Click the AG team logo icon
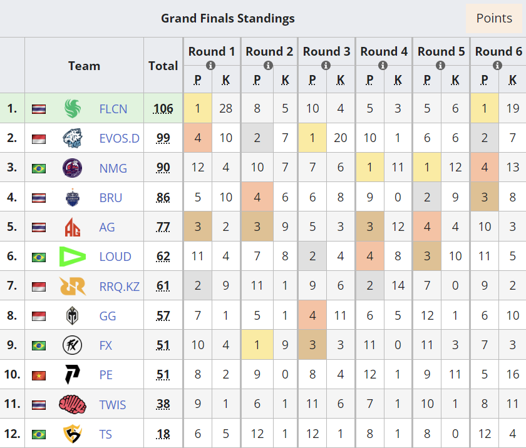 (x=73, y=227)
